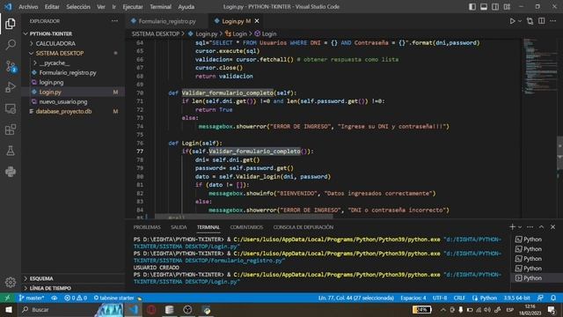Expand the __pycache__ folder
The image size is (563, 317).
coord(73,63)
